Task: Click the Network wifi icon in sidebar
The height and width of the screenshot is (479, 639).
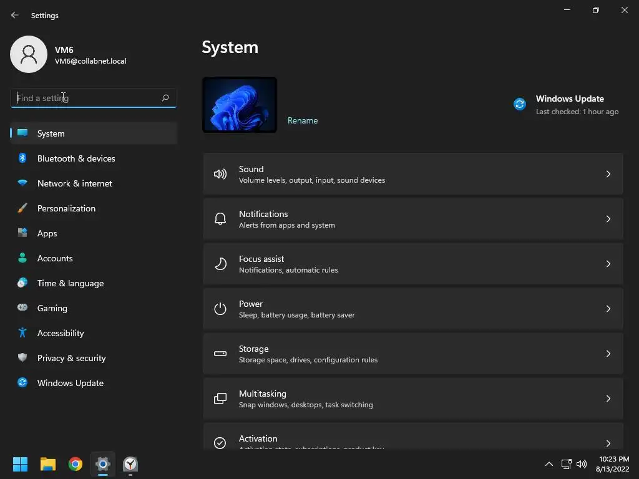Action: coord(22,183)
